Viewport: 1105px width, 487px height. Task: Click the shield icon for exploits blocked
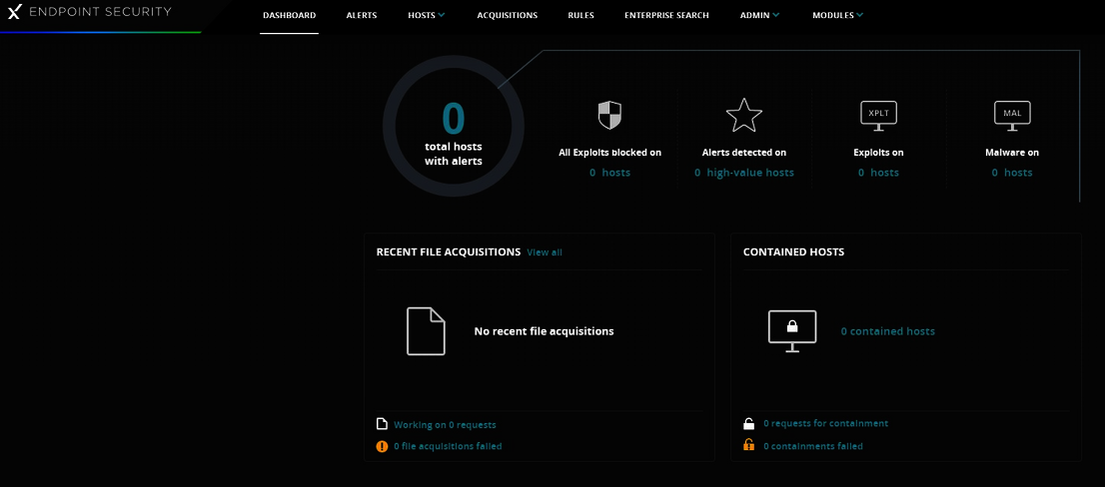[609, 116]
